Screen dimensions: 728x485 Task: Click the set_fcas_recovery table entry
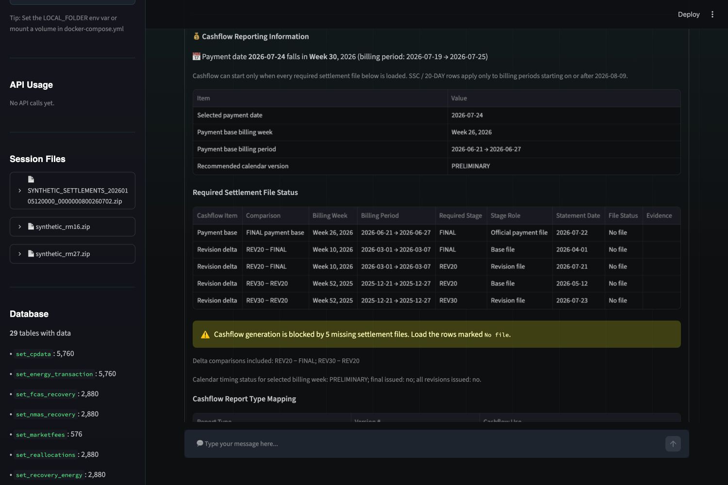click(x=46, y=394)
